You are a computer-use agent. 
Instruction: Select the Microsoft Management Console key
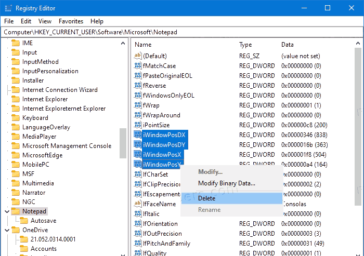pyautogui.click(x=67, y=146)
